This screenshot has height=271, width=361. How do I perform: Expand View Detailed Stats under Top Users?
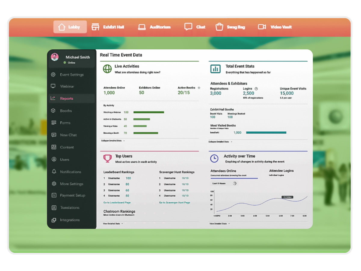click(113, 224)
